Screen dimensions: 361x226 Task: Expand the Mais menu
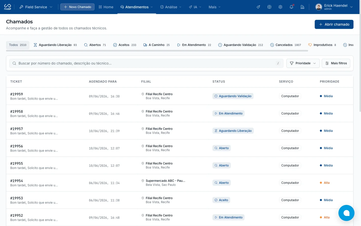click(x=215, y=7)
